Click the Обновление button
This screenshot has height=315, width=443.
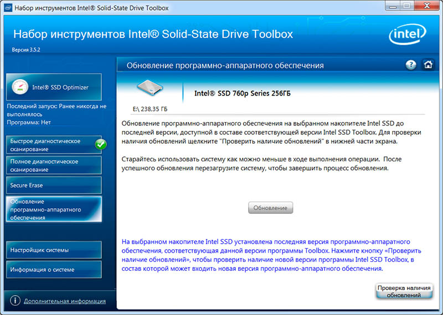coord(270,208)
